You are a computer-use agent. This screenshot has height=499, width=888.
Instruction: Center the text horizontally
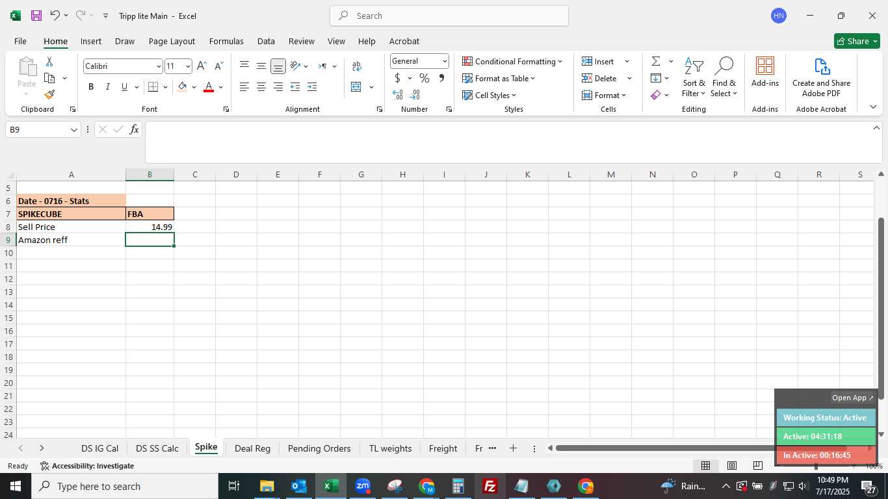click(x=261, y=87)
